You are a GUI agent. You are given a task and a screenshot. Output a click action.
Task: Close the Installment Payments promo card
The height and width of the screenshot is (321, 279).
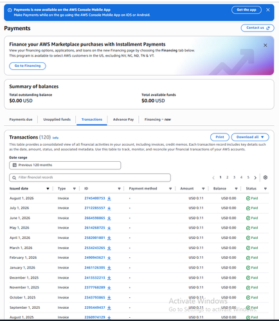(265, 45)
